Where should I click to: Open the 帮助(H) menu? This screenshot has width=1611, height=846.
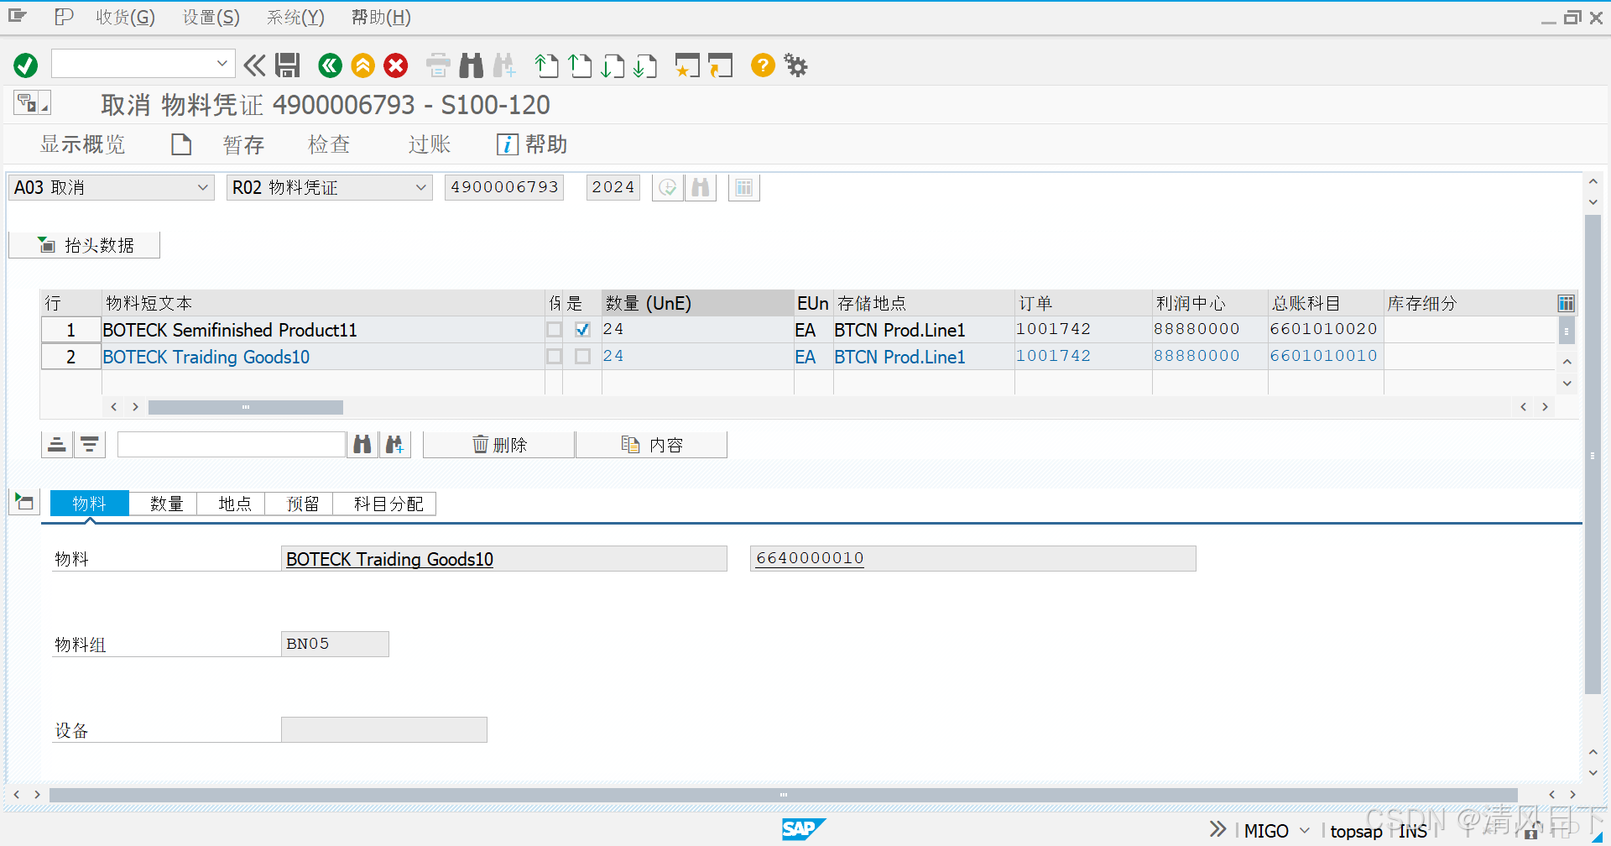coord(381,17)
